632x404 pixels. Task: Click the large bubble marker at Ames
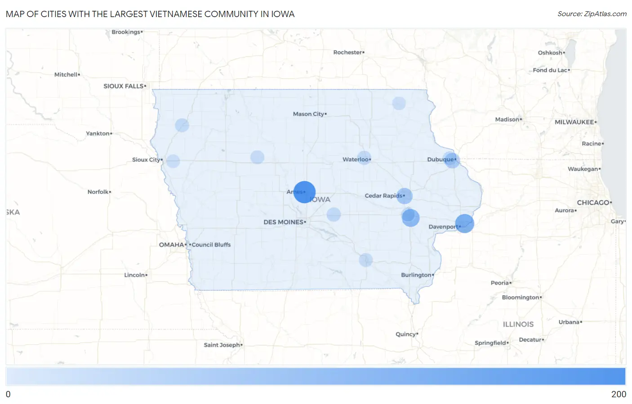pyautogui.click(x=304, y=192)
